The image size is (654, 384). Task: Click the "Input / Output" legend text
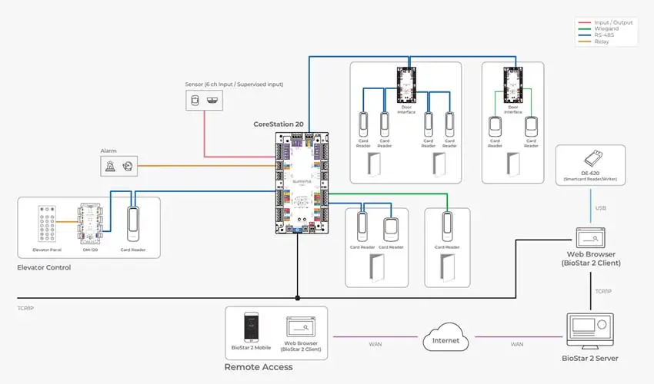pos(613,22)
